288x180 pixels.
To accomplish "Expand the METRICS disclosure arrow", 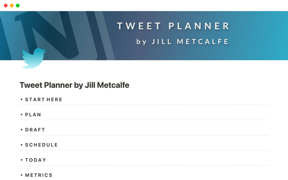I will (22, 175).
